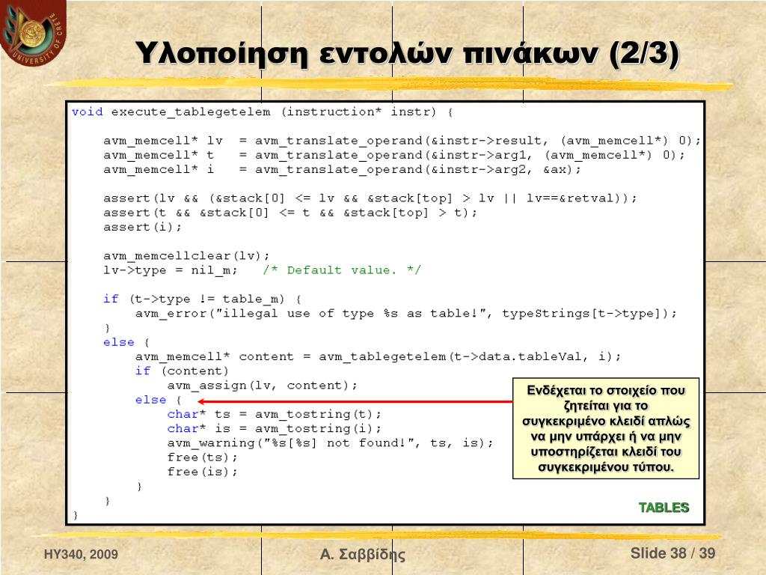Click the 'assert(i);' line
Viewport: 766px width, 575px height.
[x=142, y=227]
